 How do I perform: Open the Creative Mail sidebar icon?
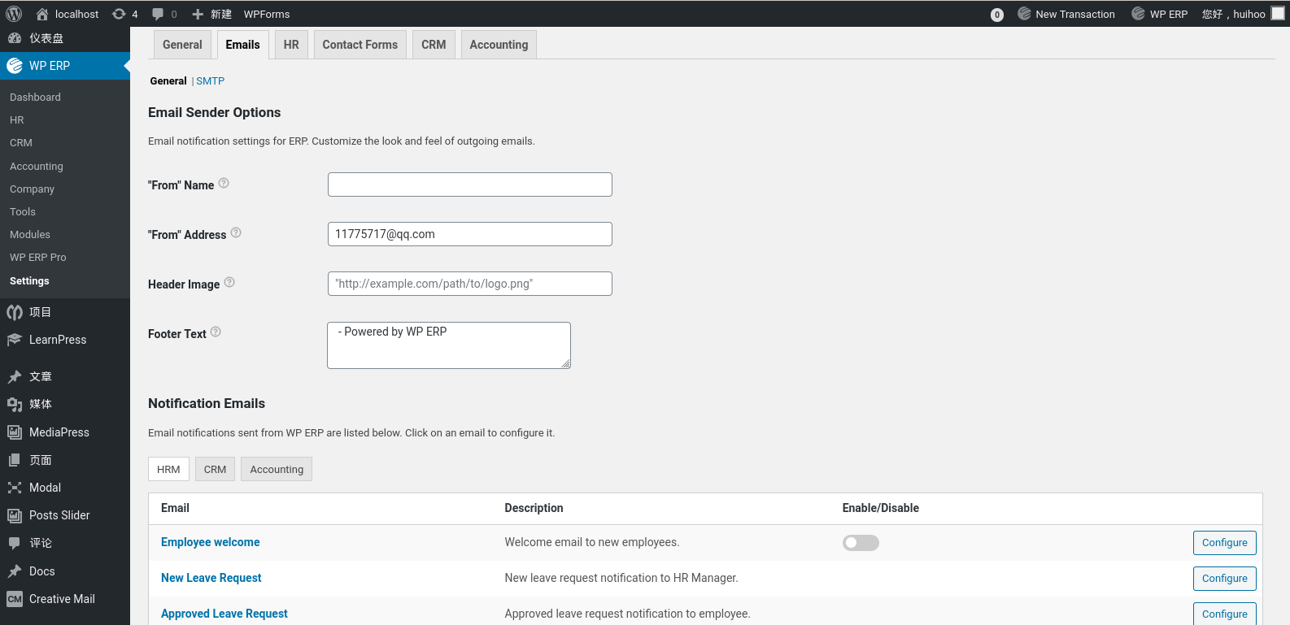point(15,599)
